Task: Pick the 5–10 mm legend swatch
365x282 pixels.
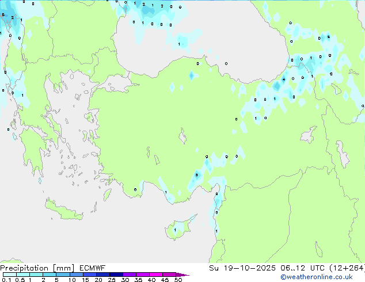Action: click(x=63, y=275)
